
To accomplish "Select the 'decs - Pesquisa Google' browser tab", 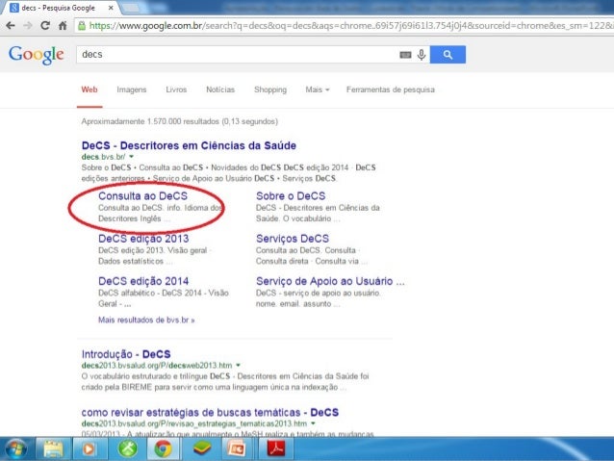I will (x=59, y=8).
